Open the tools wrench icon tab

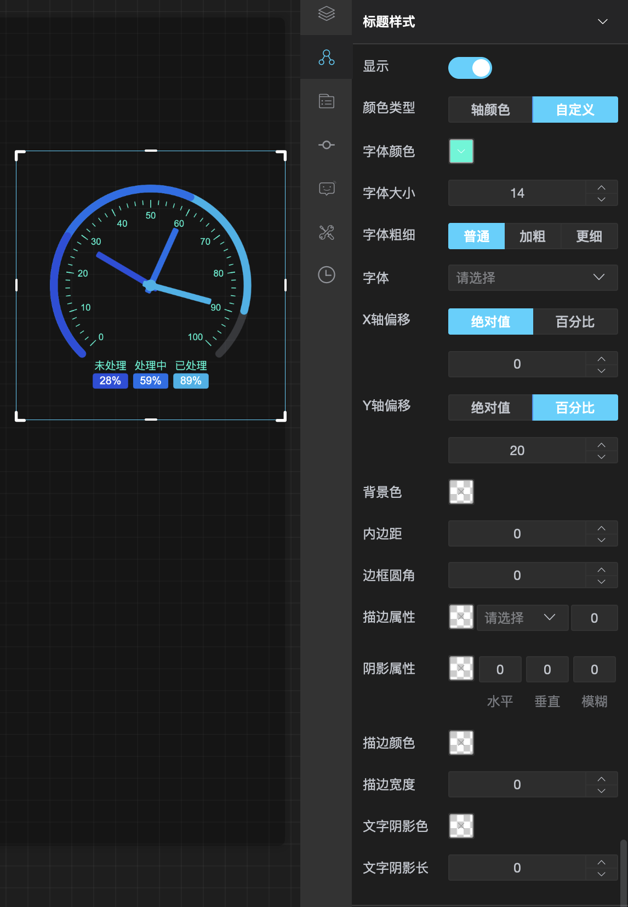[327, 232]
